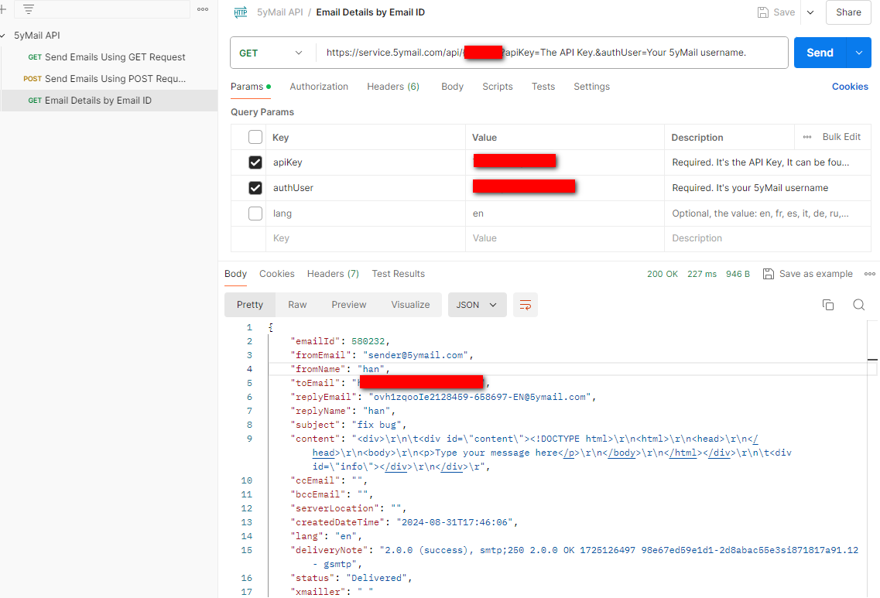
Task: Open response panel three-dot more options
Action: pyautogui.click(x=869, y=274)
